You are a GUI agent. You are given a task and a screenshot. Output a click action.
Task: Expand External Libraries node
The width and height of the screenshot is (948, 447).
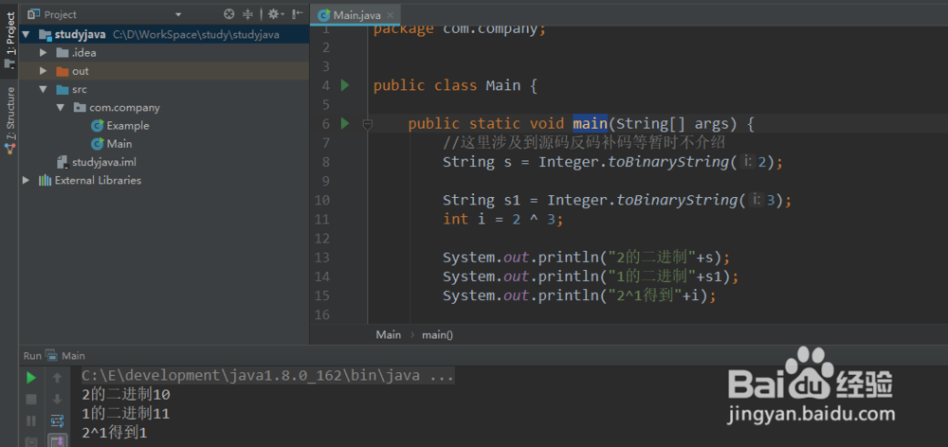(x=26, y=180)
